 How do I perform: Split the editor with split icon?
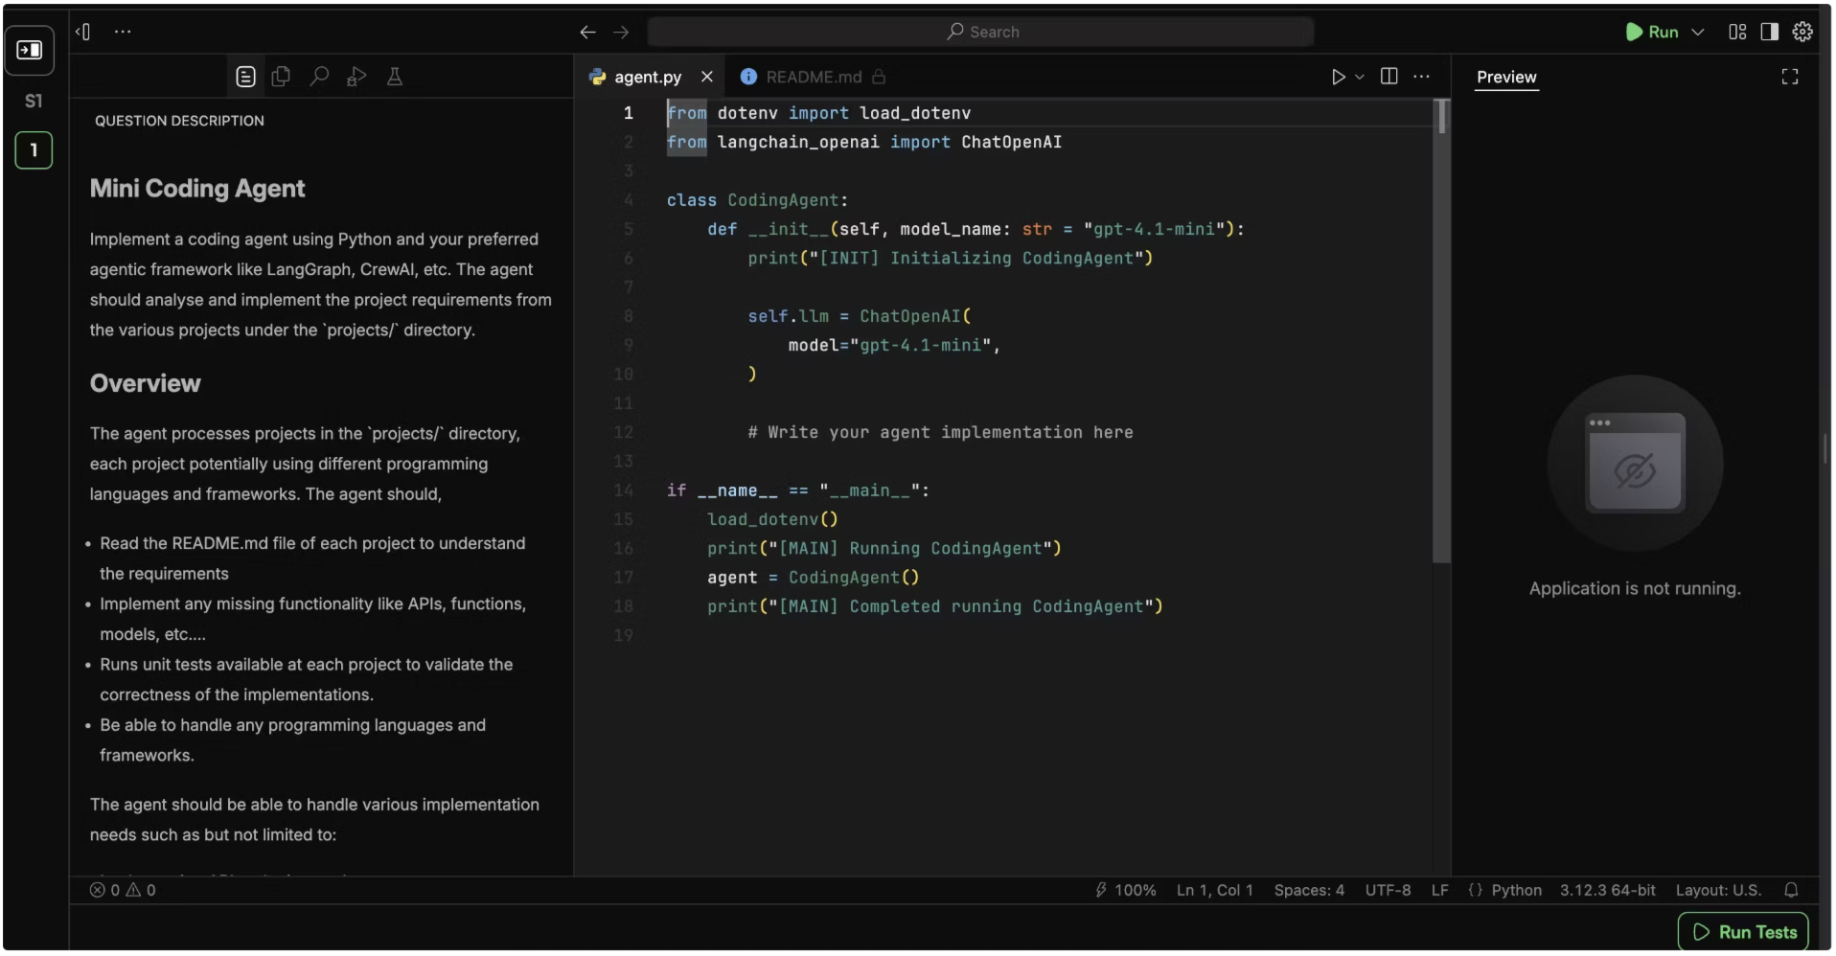[x=1388, y=77]
